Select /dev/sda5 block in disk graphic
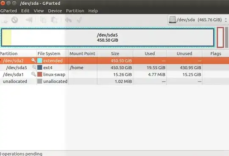Screen dimensions: 229x156 (107, 37)
